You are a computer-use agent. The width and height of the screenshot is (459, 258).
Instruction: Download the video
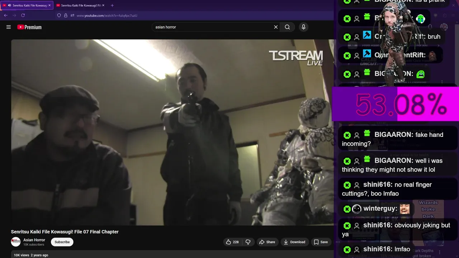pyautogui.click(x=294, y=242)
